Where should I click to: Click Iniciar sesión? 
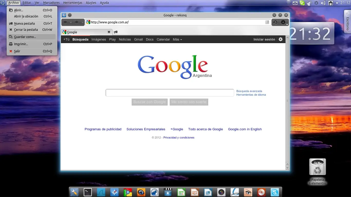[x=264, y=40]
